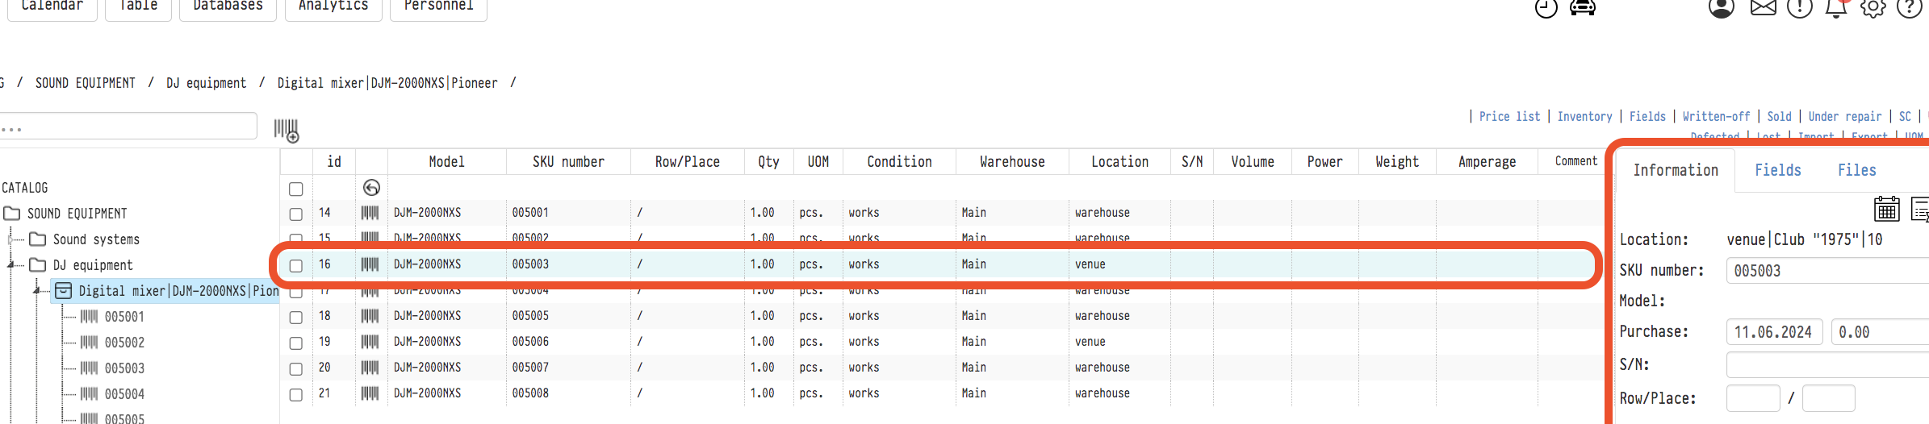Click the back arrow icon in table
Screen dimensions: 1929x424
point(371,188)
